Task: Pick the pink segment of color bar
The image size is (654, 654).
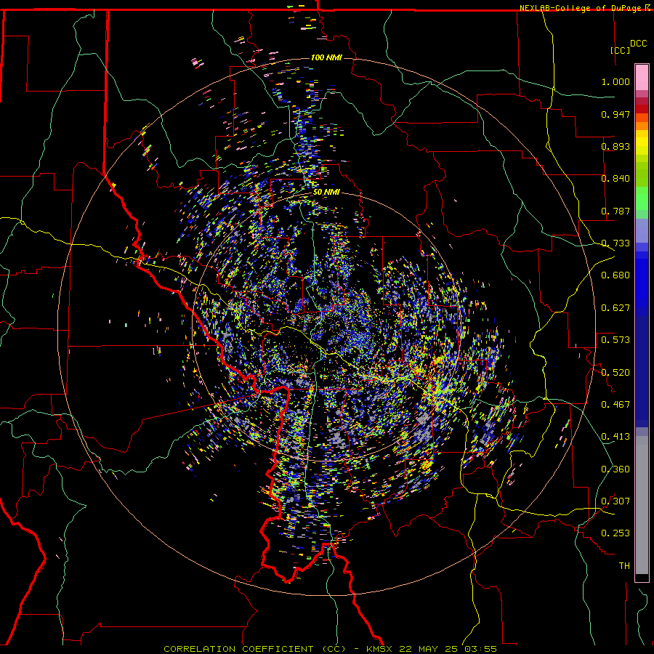Action: point(642,78)
